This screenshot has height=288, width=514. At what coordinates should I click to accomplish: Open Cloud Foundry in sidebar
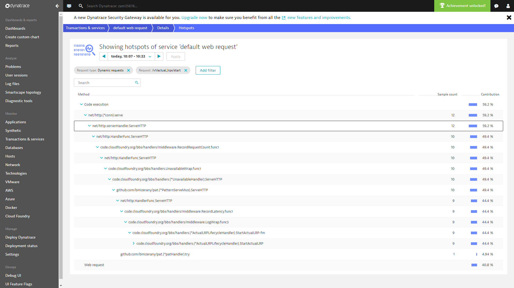click(x=18, y=216)
